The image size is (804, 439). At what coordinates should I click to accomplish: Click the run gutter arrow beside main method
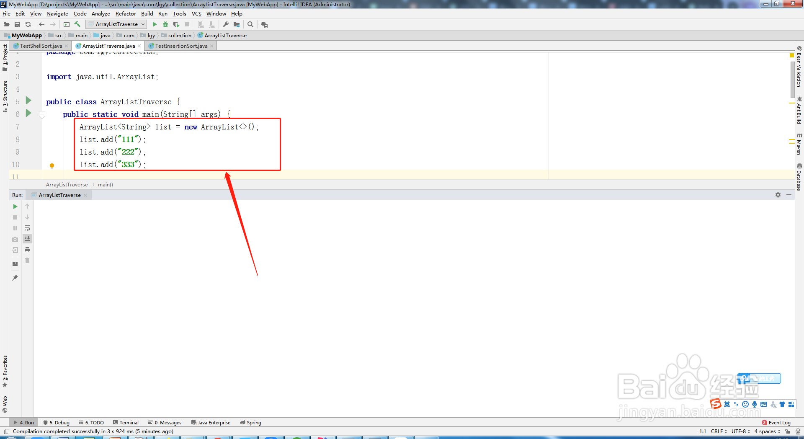28,113
